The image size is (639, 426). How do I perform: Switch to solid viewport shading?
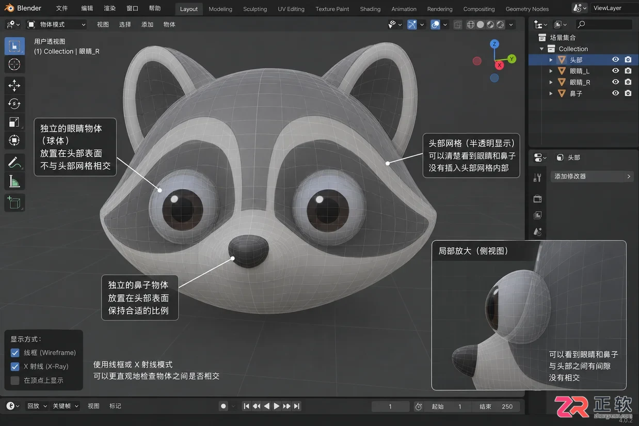click(x=481, y=24)
